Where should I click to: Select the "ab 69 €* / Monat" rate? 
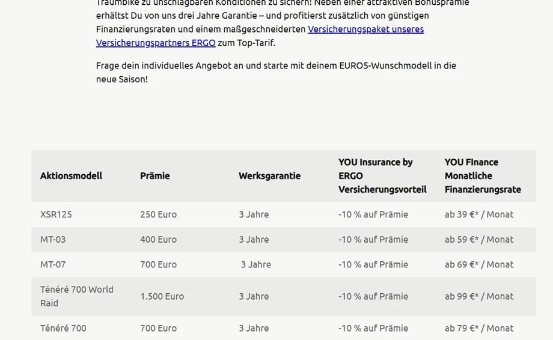(x=479, y=265)
